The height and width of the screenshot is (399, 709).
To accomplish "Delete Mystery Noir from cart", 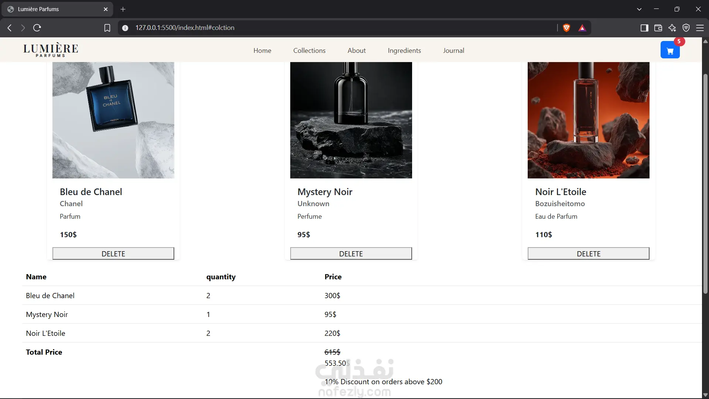I will (351, 253).
